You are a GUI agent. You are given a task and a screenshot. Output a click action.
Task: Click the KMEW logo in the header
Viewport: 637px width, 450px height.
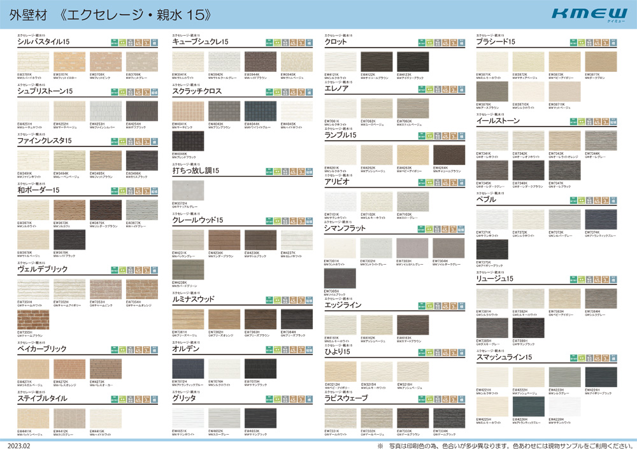(589, 15)
